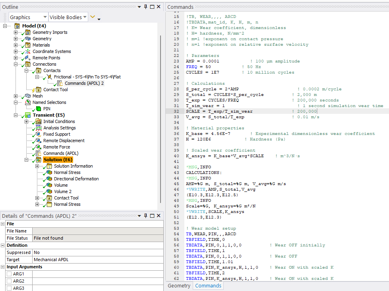Viewport: 389px width, 291px height.
Task: Select Commands (APDL) 2 snippet
Action: [x=84, y=83]
